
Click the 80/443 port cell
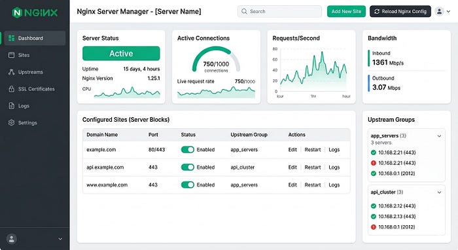(x=156, y=149)
